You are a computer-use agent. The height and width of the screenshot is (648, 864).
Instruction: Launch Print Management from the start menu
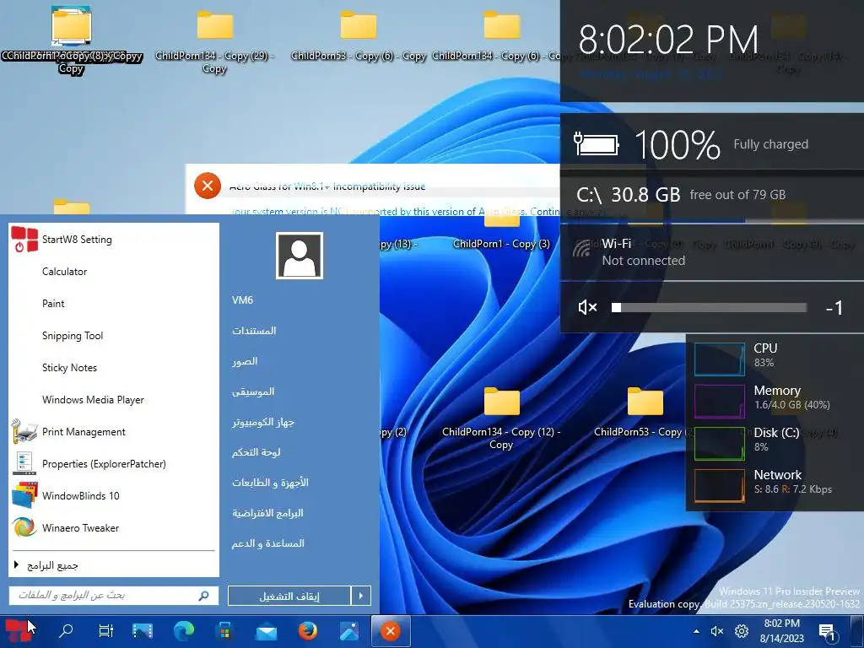[114, 432]
